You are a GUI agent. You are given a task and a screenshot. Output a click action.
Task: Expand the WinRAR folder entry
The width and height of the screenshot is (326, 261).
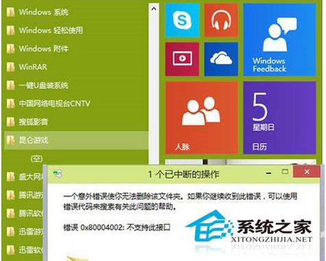point(76,67)
